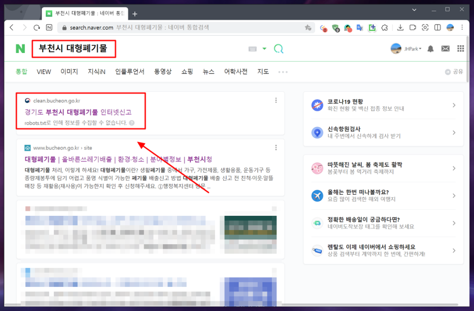Open the tab search chevron in the title bar
The height and width of the screenshot is (311, 474).
pyautogui.click(x=414, y=10)
